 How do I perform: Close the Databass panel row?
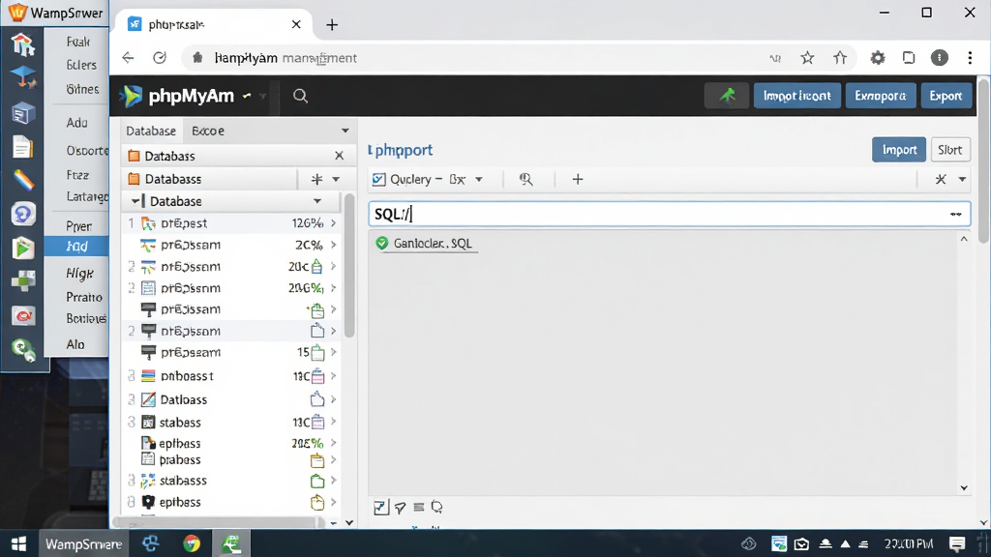339,156
